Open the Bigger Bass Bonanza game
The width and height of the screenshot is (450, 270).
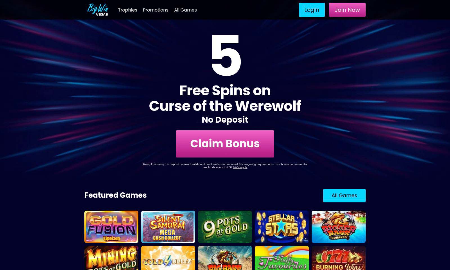[339, 227]
